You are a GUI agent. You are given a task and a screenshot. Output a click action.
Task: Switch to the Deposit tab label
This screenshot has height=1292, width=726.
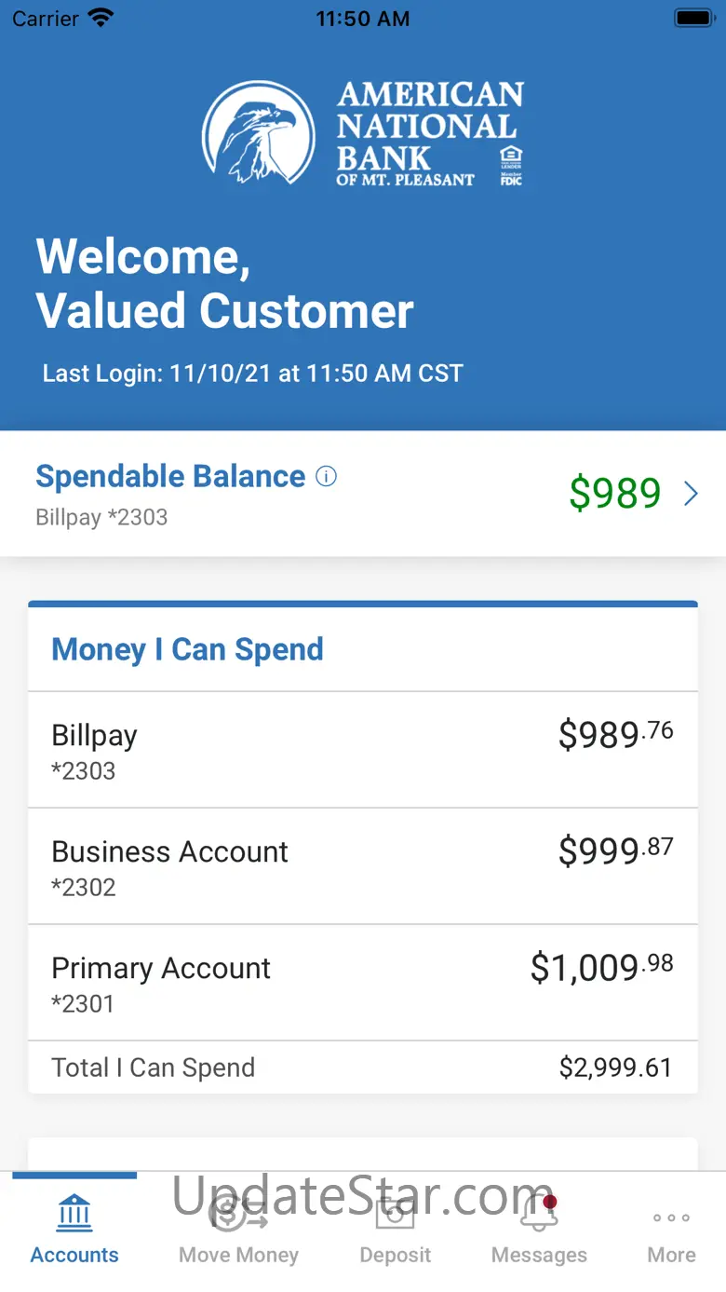click(x=396, y=1255)
